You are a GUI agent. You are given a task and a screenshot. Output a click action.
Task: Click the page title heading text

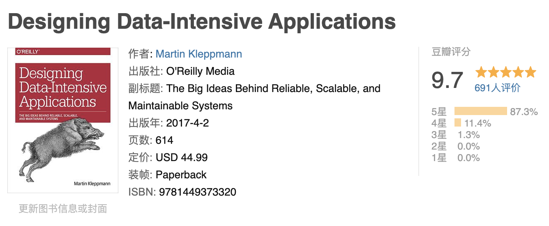(x=202, y=21)
